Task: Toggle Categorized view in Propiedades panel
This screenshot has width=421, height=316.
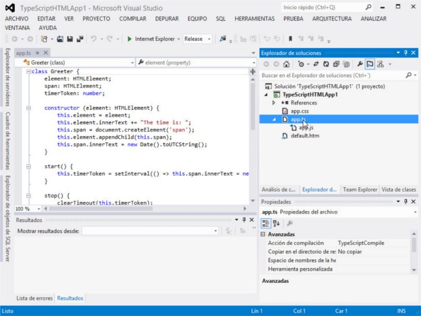Action: [x=266, y=223]
